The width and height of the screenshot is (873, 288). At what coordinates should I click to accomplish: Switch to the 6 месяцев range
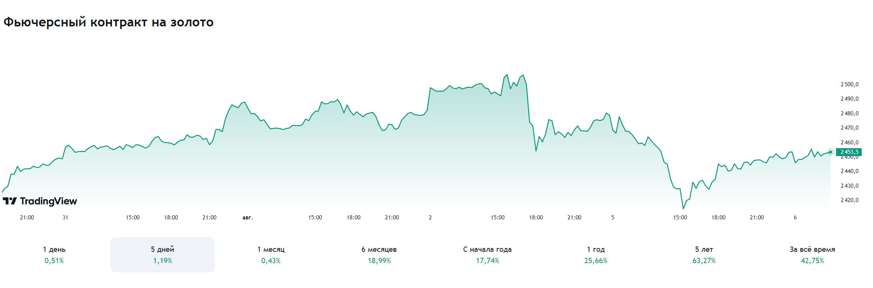tap(379, 254)
